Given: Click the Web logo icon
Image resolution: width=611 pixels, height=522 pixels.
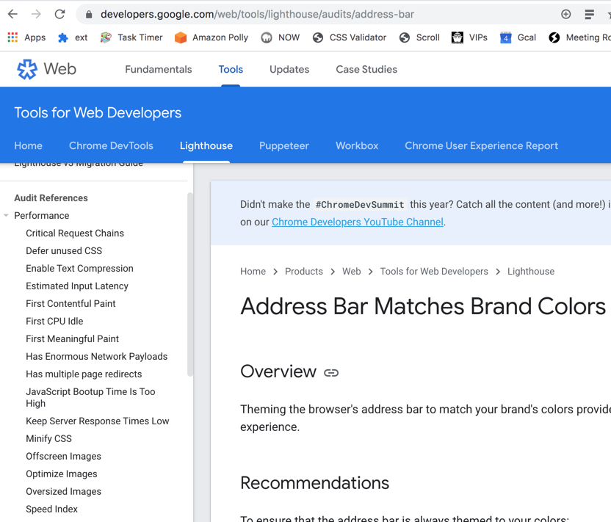Looking at the screenshot, I should pyautogui.click(x=27, y=69).
